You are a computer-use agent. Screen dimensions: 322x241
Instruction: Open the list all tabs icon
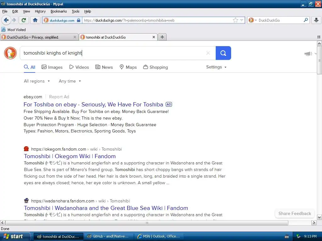[319, 37]
